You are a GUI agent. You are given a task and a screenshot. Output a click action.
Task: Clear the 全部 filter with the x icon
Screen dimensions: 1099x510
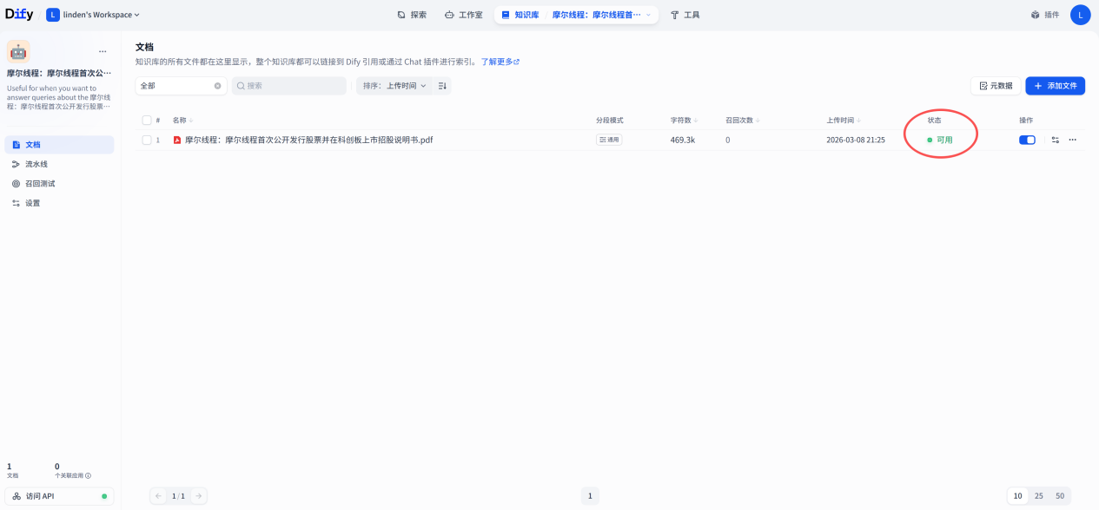[x=217, y=86]
